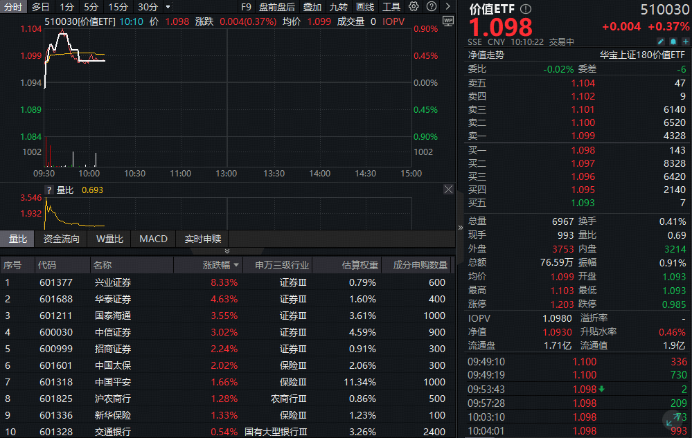This screenshot has height=438, width=692.
Task: Expand more toolbar options with the right chevron
Action: [x=447, y=6]
